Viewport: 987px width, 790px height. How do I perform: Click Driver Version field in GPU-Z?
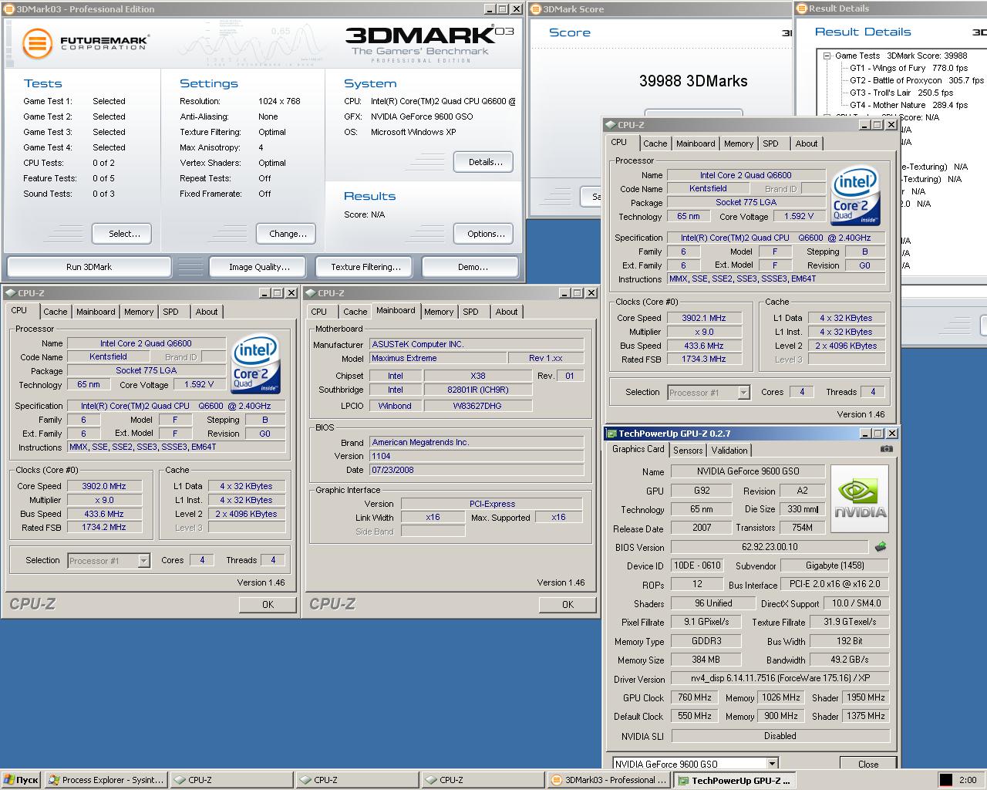[780, 679]
